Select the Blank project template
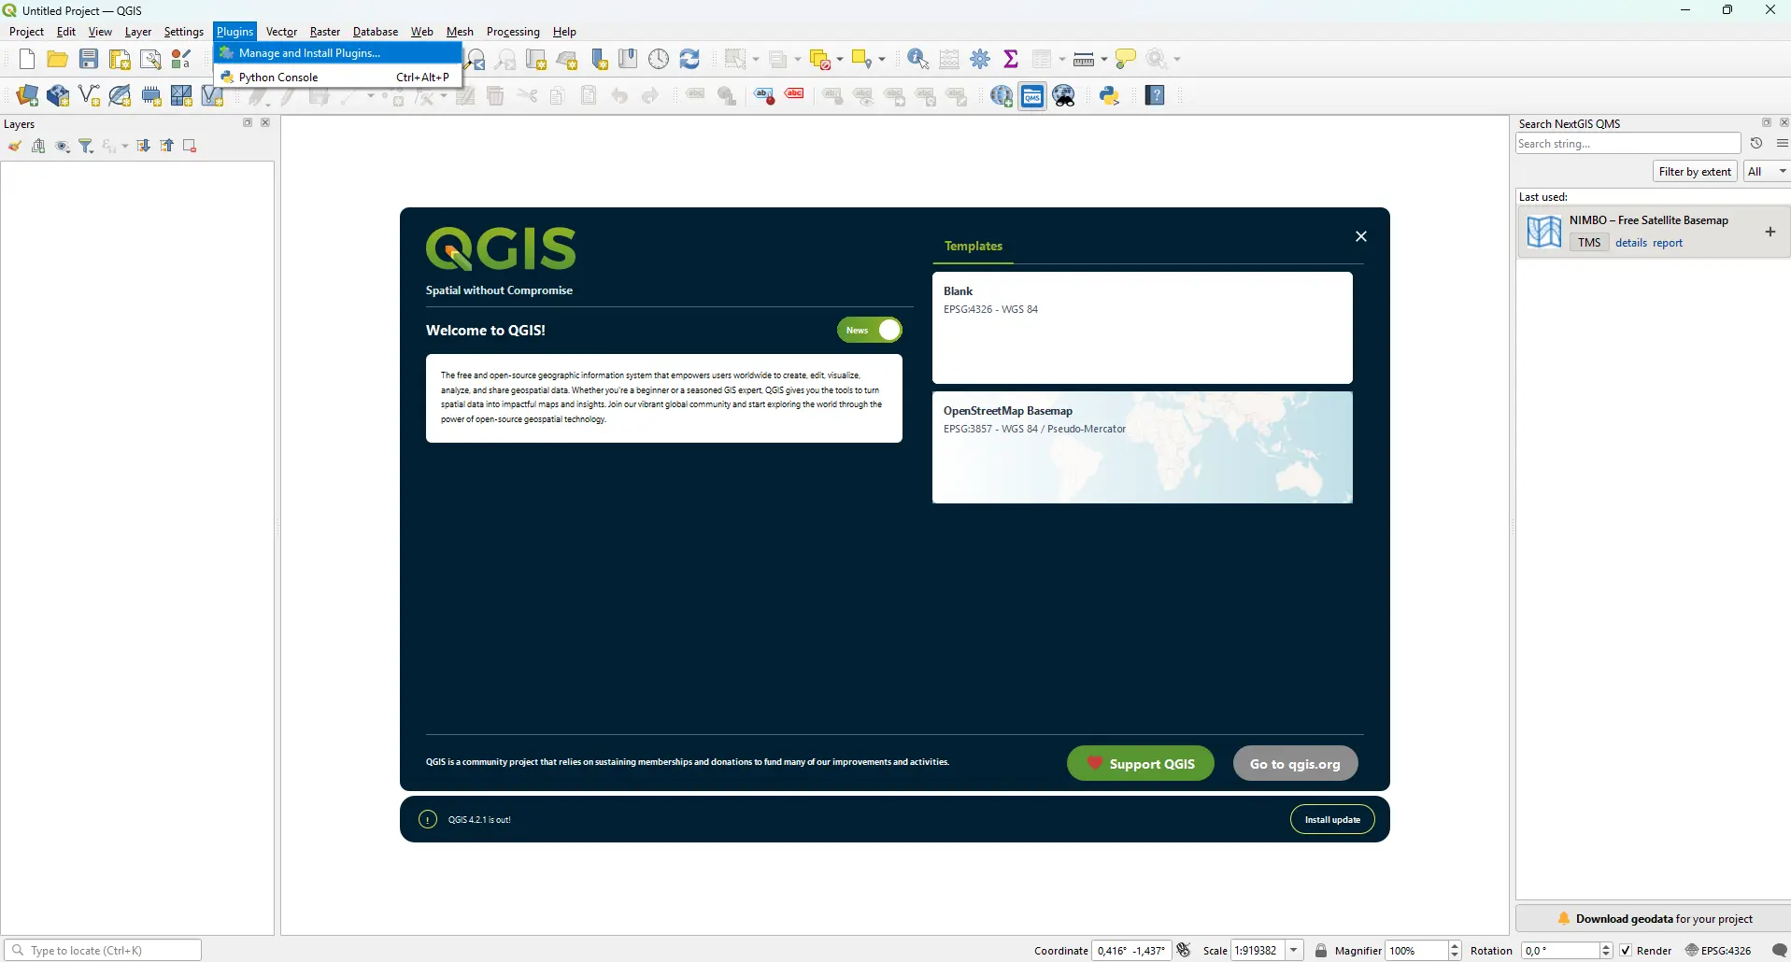This screenshot has width=1791, height=962. coord(1142,328)
